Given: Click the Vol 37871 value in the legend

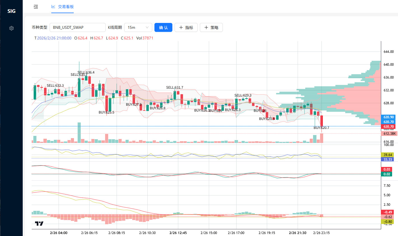Looking at the screenshot, I should pos(148,38).
